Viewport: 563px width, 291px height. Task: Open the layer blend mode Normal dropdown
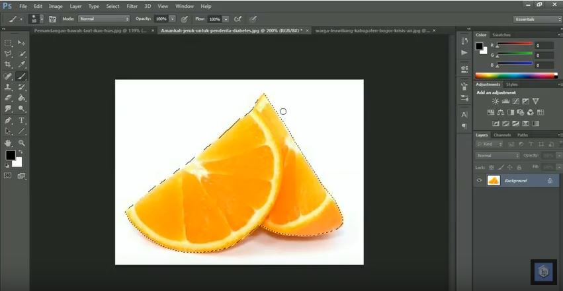tap(498, 155)
